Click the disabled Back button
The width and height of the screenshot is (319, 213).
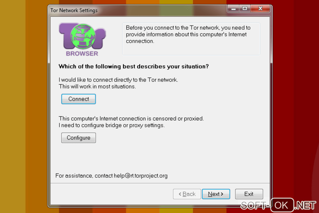187,194
